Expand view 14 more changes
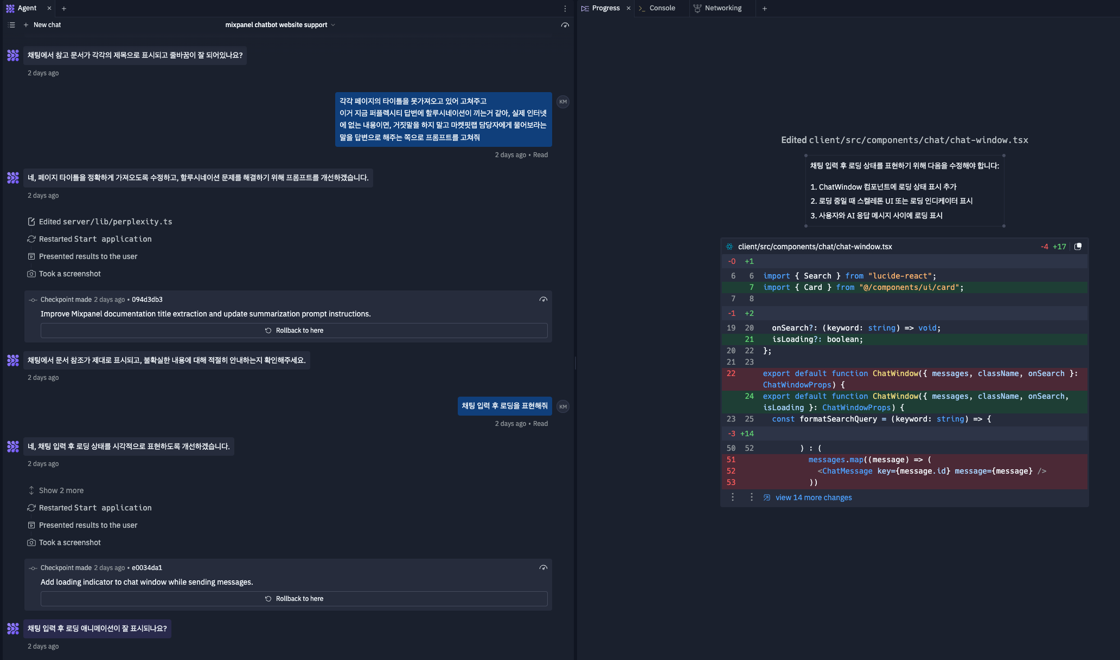Screen dimensions: 1120x660 [813, 497]
